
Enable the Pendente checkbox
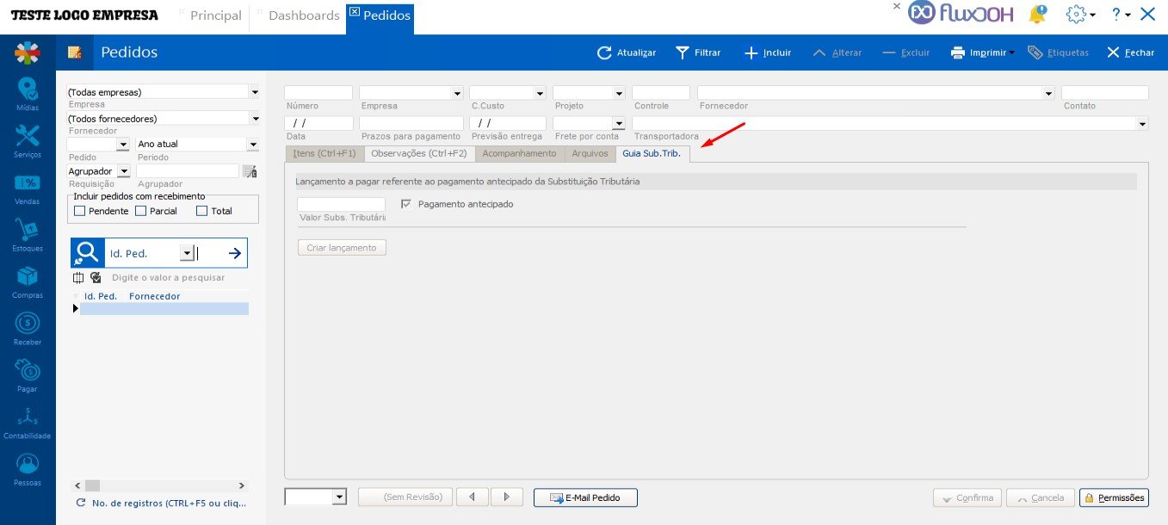80,211
